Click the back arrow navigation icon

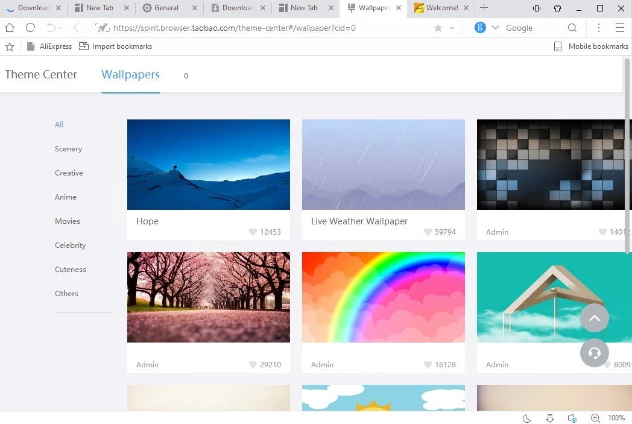coord(76,28)
